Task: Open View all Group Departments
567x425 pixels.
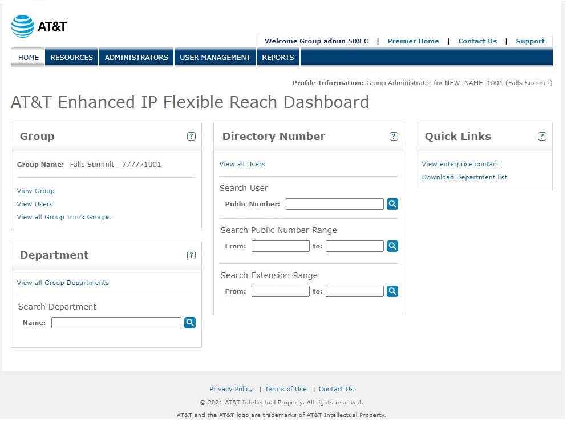Action: click(x=63, y=283)
